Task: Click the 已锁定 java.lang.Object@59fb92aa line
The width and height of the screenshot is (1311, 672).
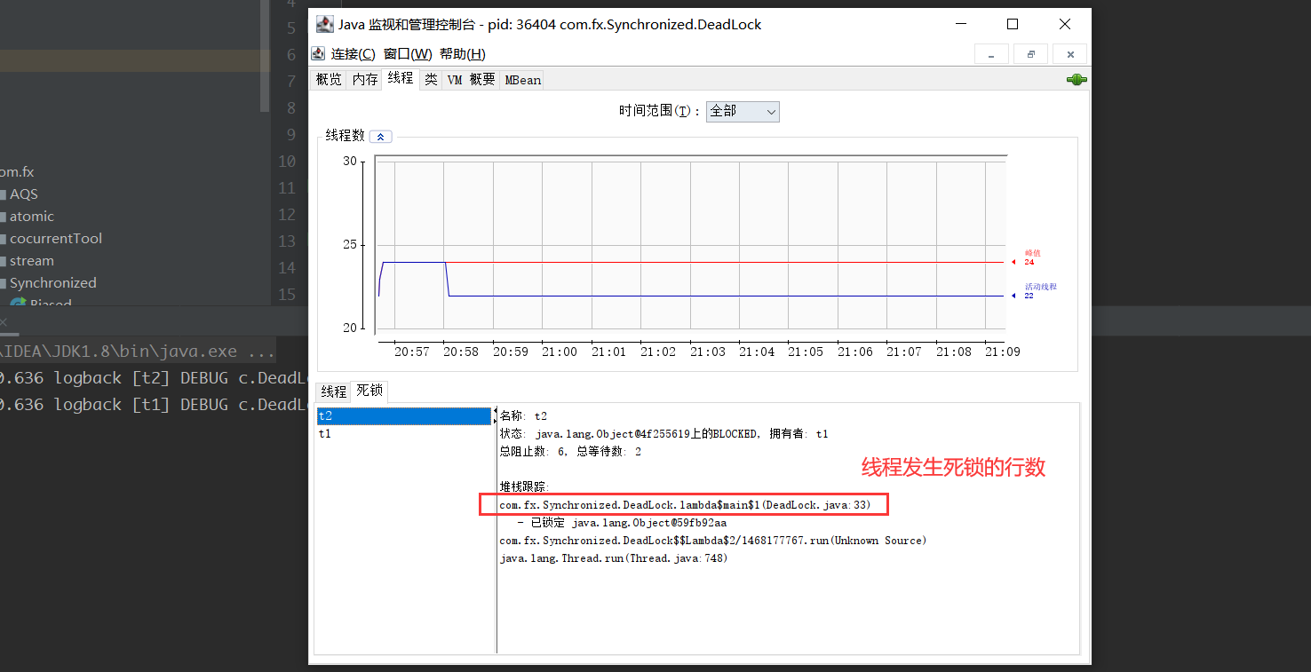Action: coord(621,523)
